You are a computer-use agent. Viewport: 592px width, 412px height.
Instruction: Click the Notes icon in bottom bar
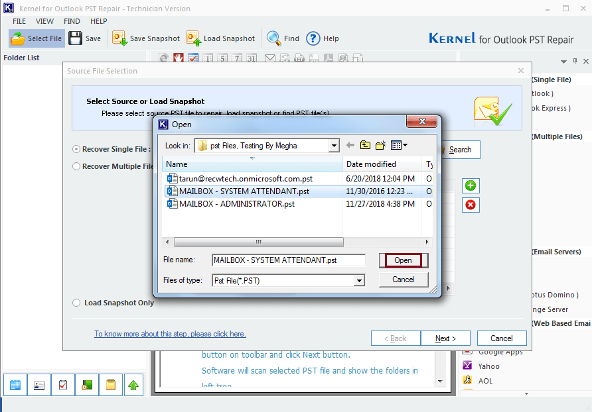click(111, 385)
